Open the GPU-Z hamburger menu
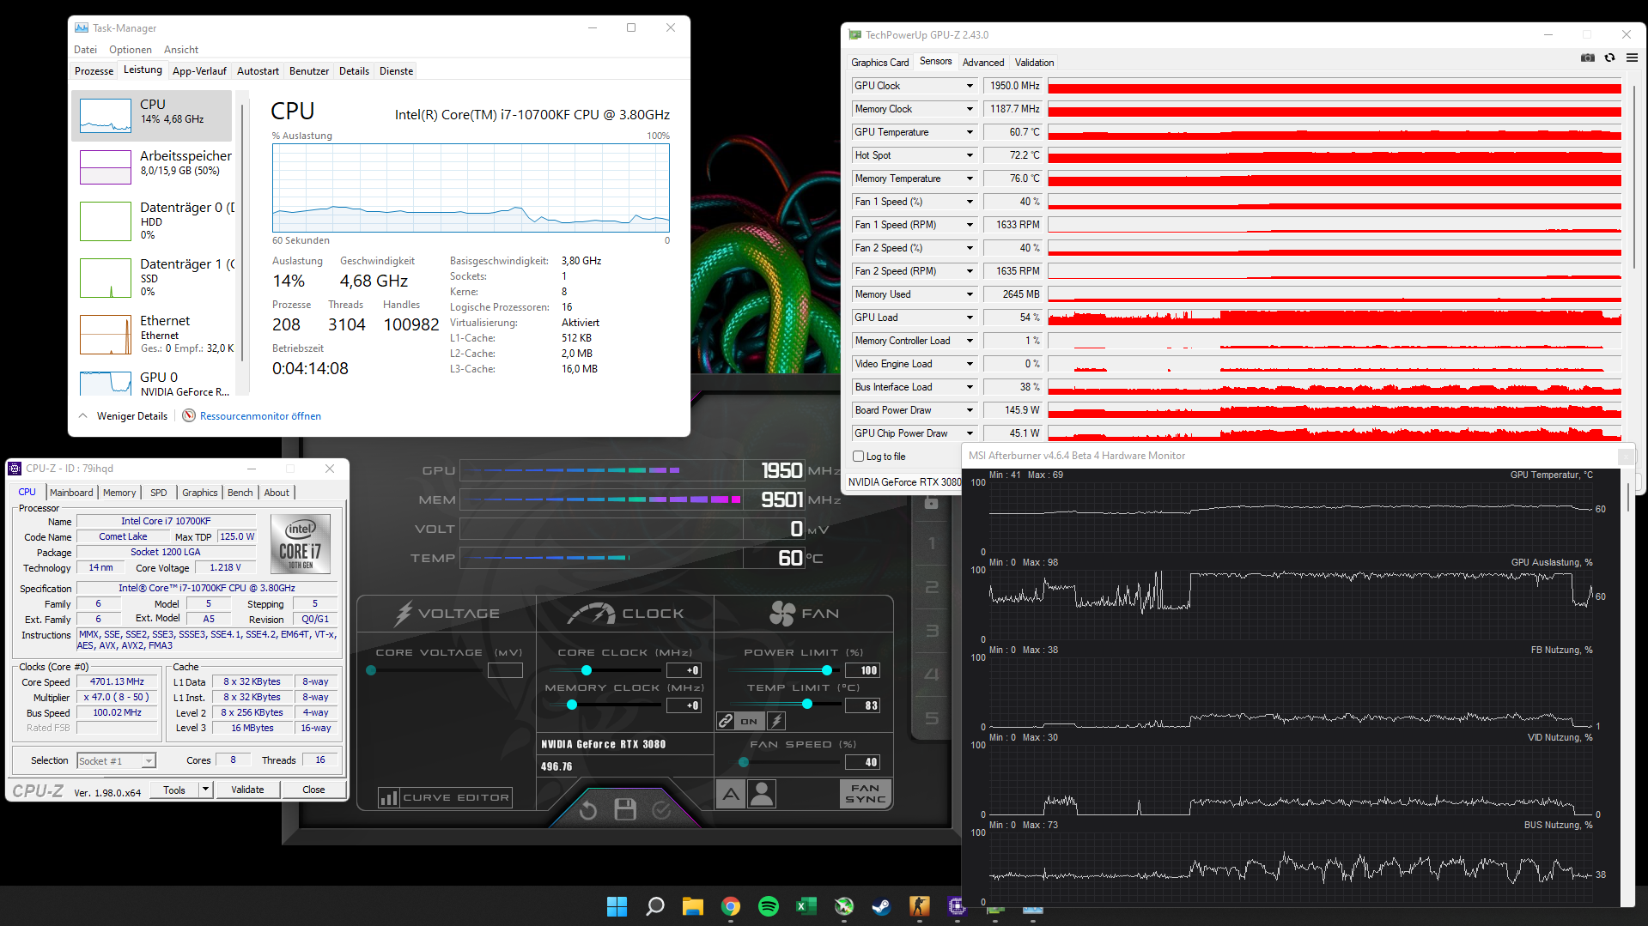This screenshot has width=1648, height=926. point(1633,57)
